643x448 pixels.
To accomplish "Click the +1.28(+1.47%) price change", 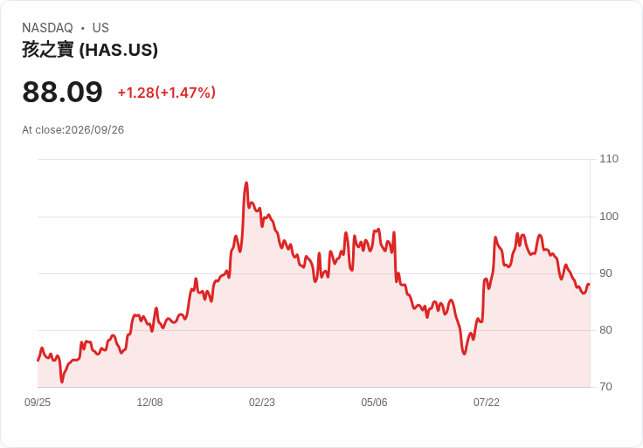I will 167,93.
